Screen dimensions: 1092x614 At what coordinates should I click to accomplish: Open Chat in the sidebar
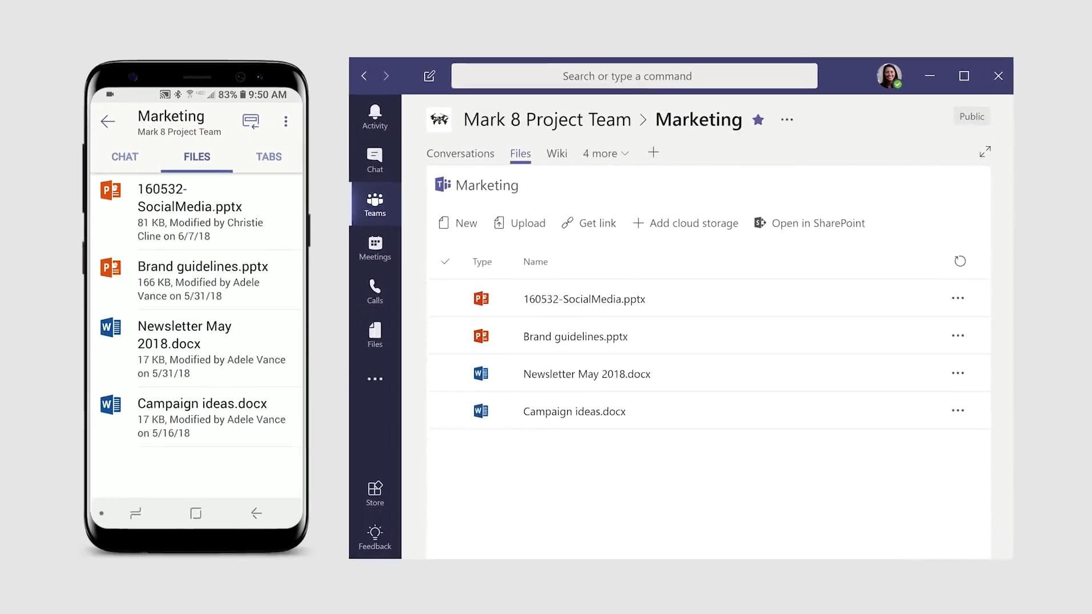375,160
